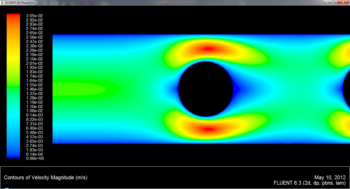Select legend value 2.92e-02

click(x=35, y=20)
